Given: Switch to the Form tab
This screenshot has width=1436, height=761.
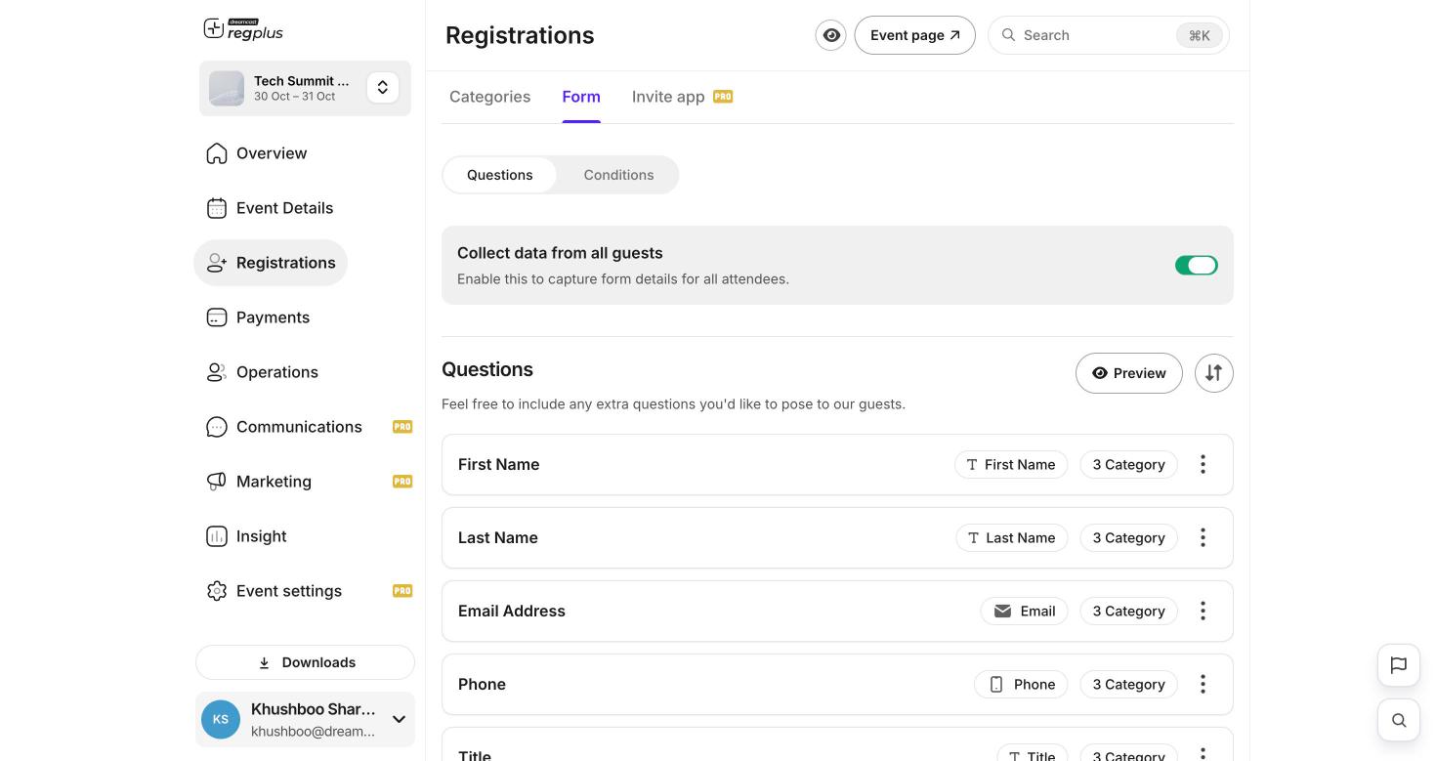Looking at the screenshot, I should click(x=581, y=97).
